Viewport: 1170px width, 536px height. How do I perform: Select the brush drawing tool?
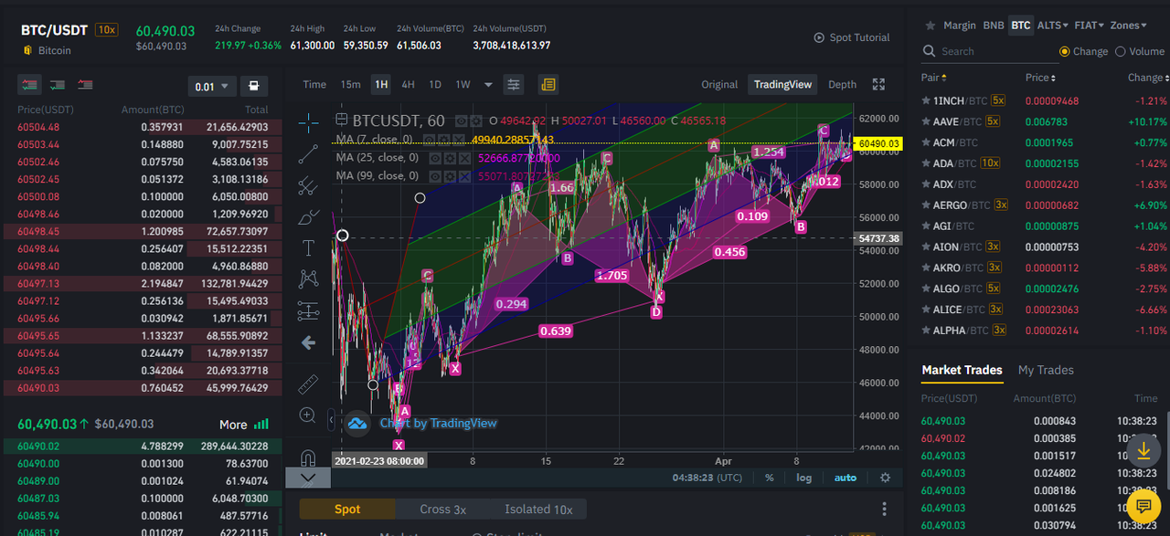tap(309, 216)
